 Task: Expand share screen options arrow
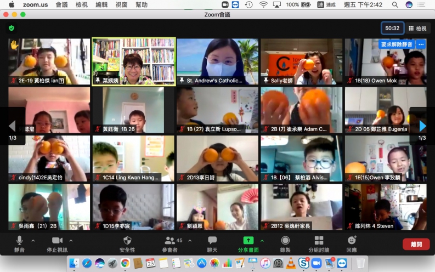pos(262,241)
